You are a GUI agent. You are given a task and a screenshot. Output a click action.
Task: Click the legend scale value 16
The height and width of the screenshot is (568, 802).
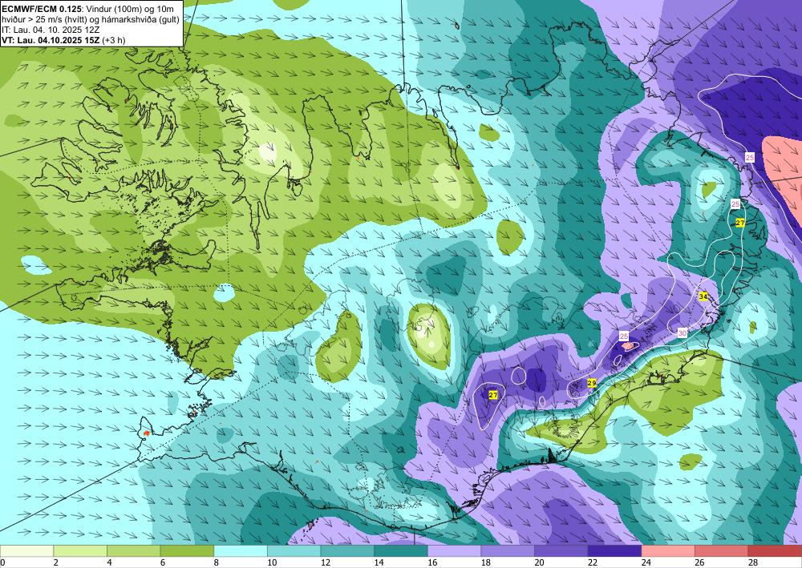coord(432,562)
